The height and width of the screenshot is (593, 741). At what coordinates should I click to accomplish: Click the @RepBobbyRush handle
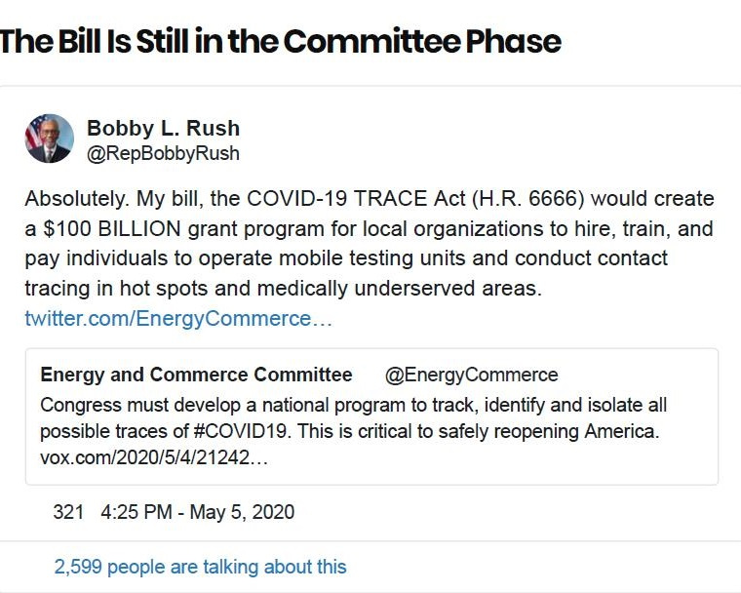pos(163,153)
